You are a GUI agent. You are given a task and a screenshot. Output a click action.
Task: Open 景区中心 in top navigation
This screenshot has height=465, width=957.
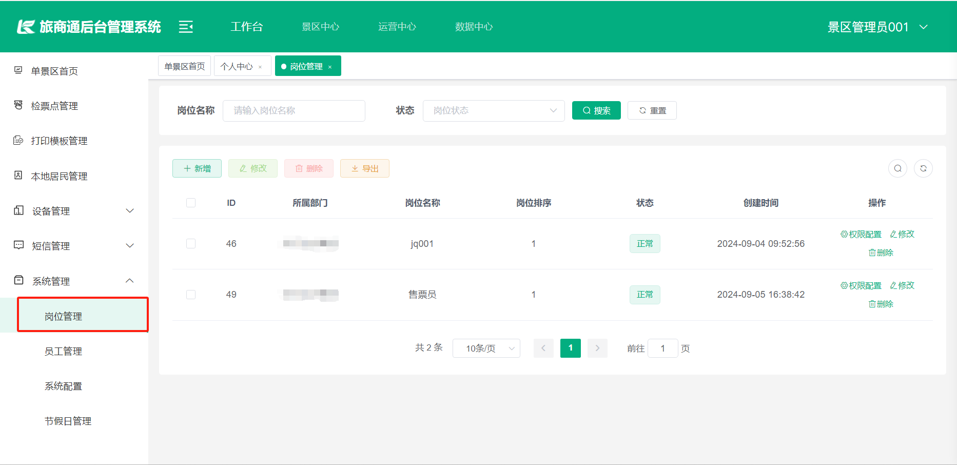320,27
